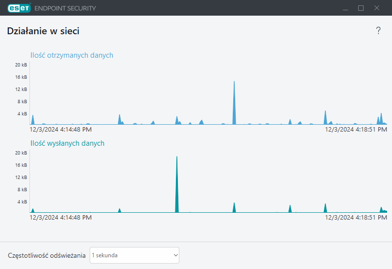Screen dimensions: 392x269
Task: Click the 'ENDPOINT SECURITY' title text
Action: [65, 8]
